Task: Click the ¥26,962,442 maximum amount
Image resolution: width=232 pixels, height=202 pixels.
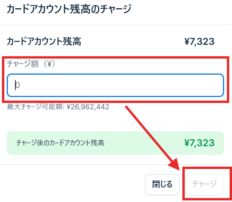Action: pyautogui.click(x=88, y=107)
